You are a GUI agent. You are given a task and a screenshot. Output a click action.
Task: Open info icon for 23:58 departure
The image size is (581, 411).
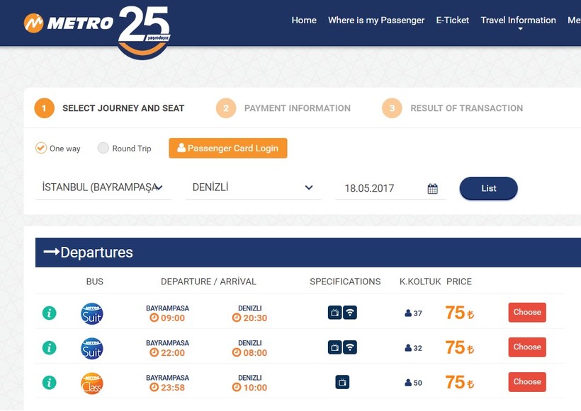50,383
